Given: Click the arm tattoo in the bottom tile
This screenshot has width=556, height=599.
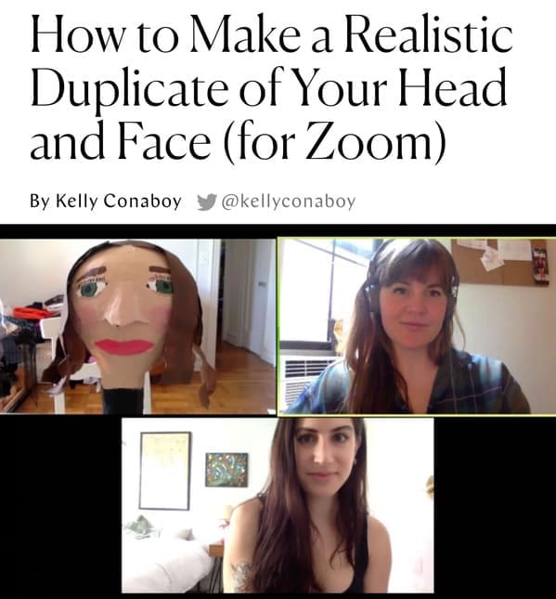Looking at the screenshot, I should tap(241, 576).
